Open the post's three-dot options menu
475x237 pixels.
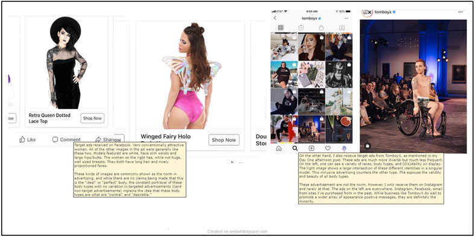(x=461, y=12)
